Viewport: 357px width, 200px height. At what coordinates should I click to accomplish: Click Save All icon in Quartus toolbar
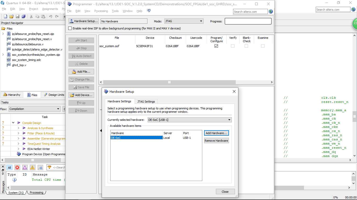pyautogui.click(x=24, y=16)
